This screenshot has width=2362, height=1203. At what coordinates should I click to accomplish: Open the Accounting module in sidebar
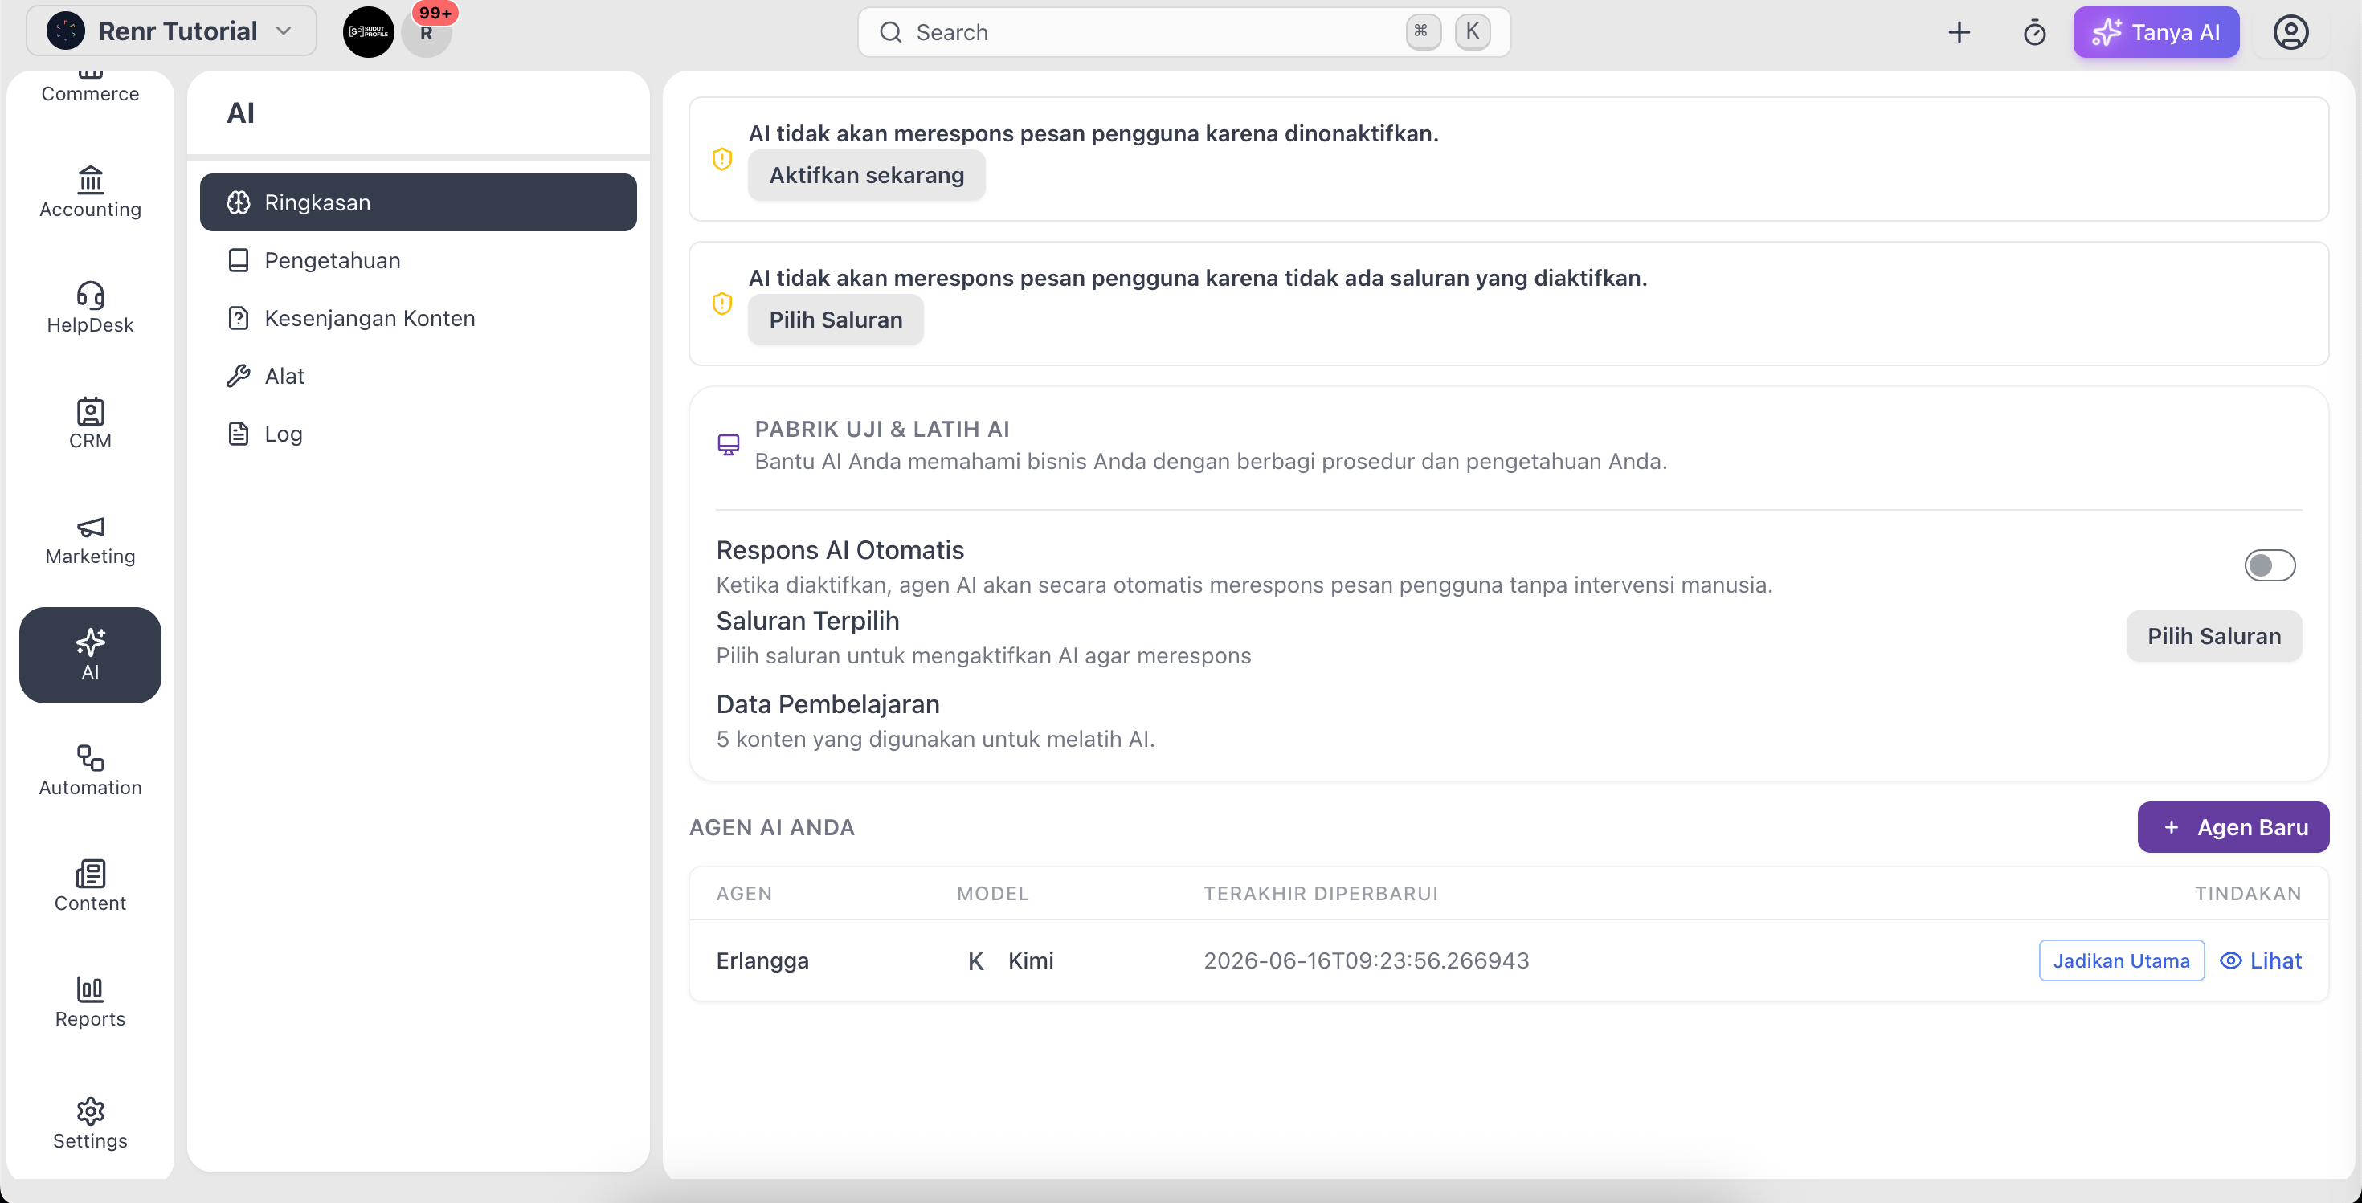tap(90, 193)
